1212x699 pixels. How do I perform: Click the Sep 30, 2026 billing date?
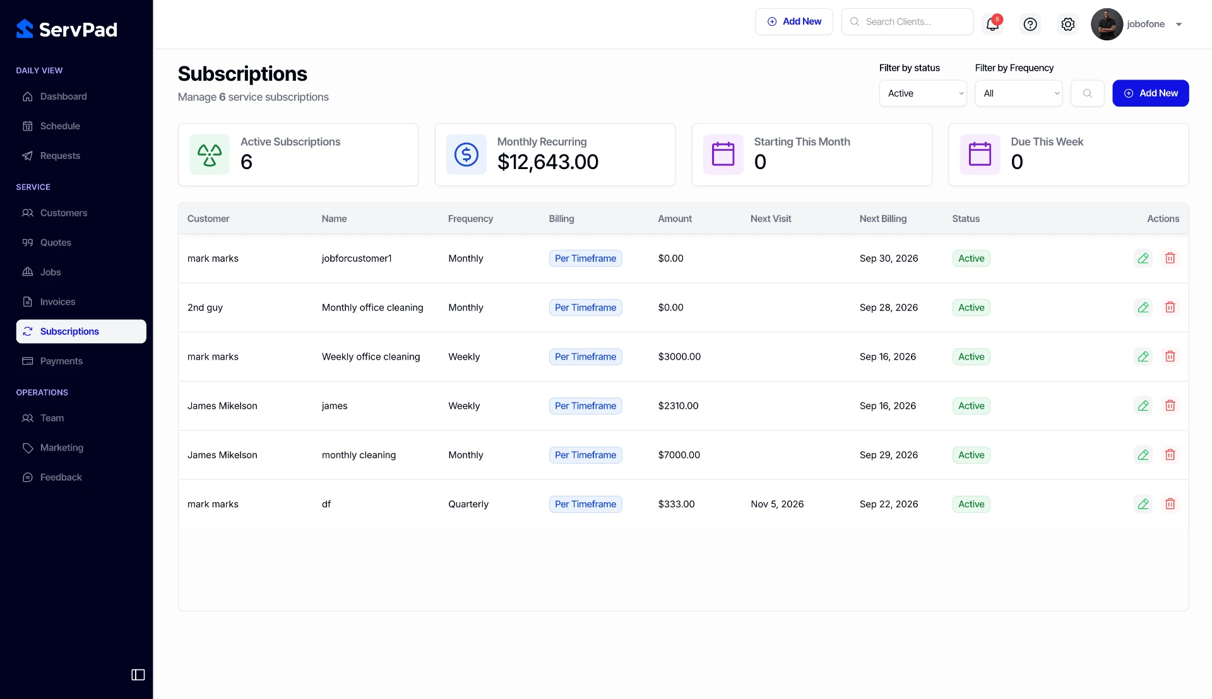[x=889, y=258]
